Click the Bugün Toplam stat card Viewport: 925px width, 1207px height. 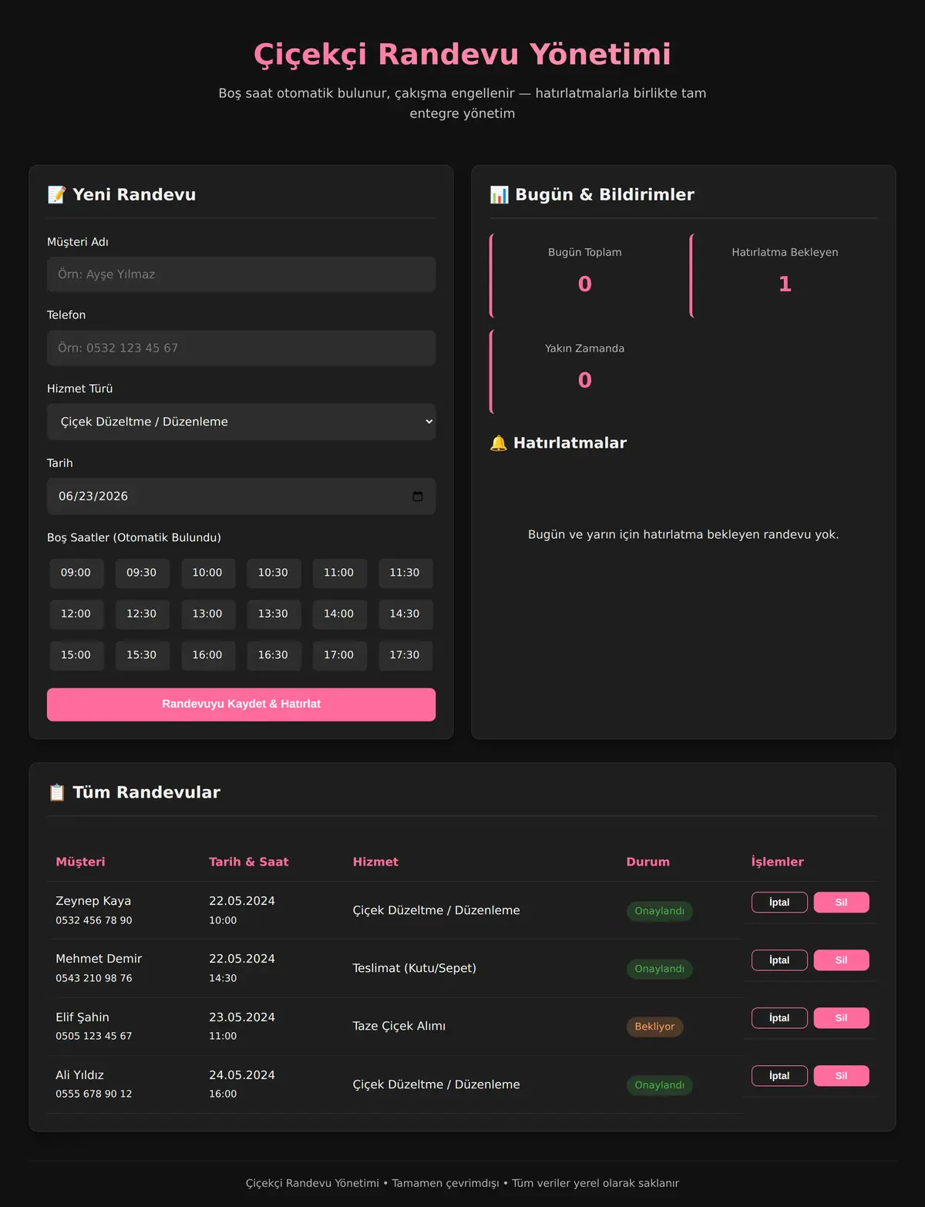(584, 275)
